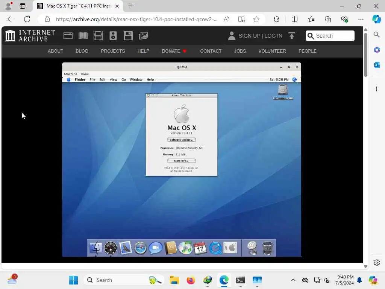Click the Mac menu bar clock
The height and width of the screenshot is (289, 385).
coord(279,80)
